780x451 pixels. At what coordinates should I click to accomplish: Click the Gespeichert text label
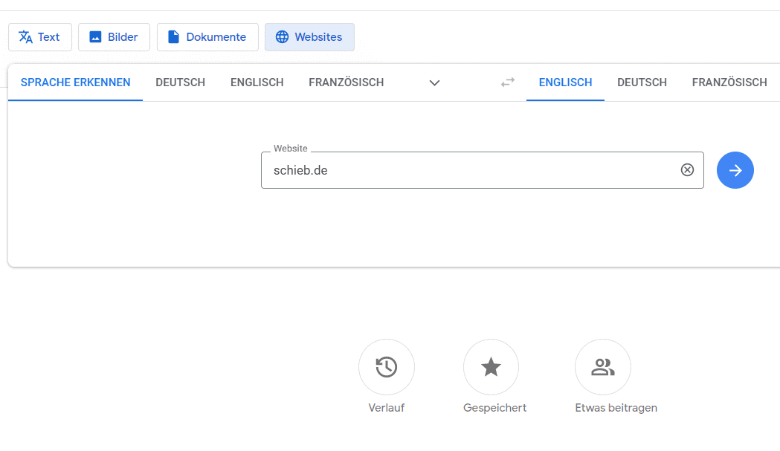click(494, 408)
